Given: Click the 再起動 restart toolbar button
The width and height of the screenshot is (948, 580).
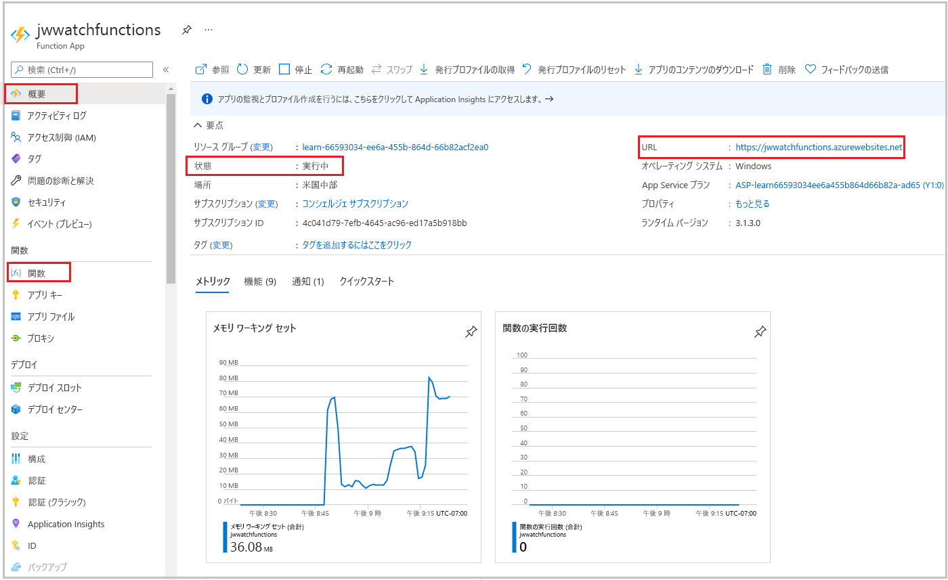Looking at the screenshot, I should coord(342,70).
